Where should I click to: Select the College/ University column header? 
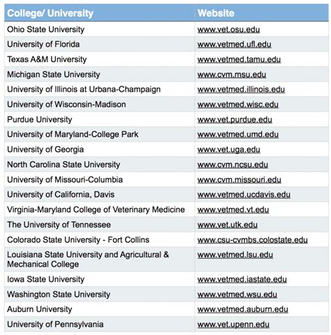click(50, 13)
